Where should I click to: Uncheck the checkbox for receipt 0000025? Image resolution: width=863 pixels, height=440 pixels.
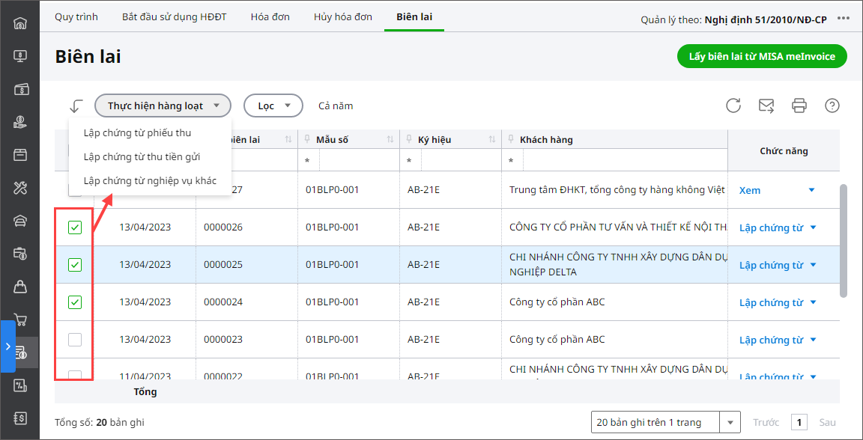tap(75, 265)
